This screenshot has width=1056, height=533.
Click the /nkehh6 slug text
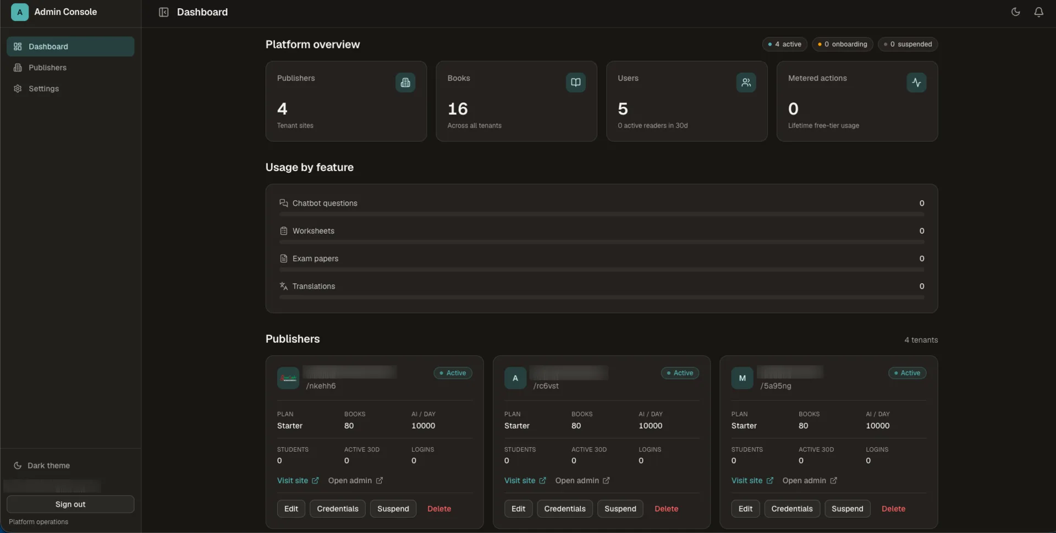pyautogui.click(x=321, y=386)
